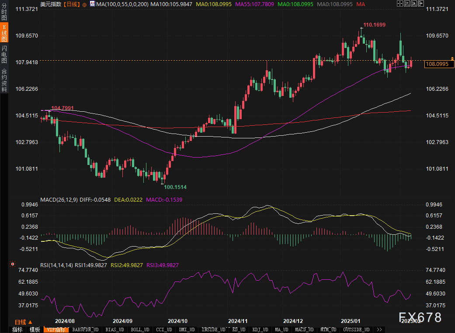Expand more indicators with the >> arrow
Viewport: 455px width, 333px height.
tap(379, 330)
